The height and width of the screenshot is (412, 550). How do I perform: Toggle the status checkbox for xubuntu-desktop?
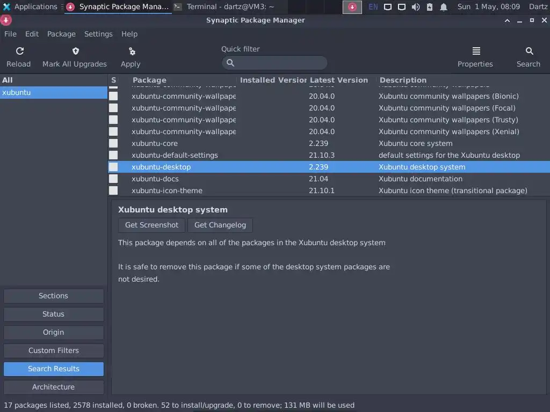[x=113, y=167]
